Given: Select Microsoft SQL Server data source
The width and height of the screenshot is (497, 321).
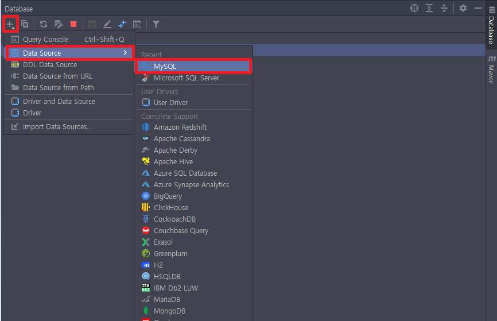Looking at the screenshot, I should click(193, 78).
